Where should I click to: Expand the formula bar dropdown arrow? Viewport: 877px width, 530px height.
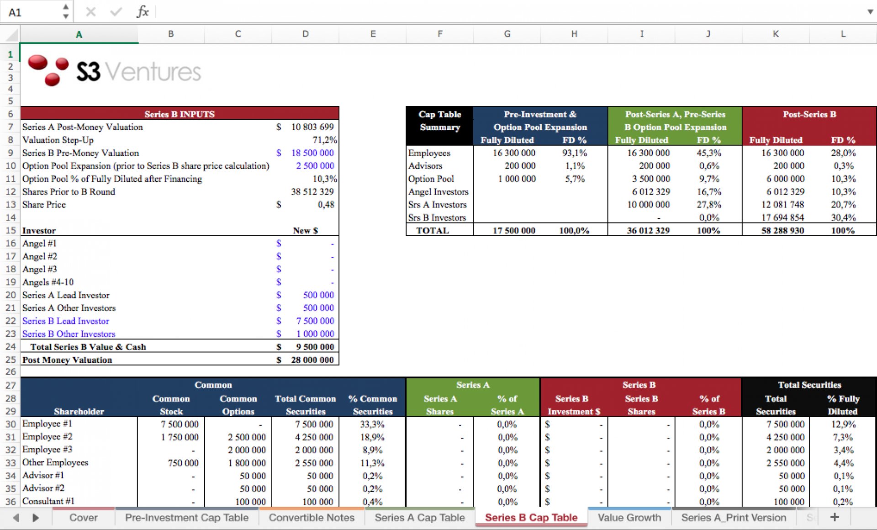pos(870,12)
